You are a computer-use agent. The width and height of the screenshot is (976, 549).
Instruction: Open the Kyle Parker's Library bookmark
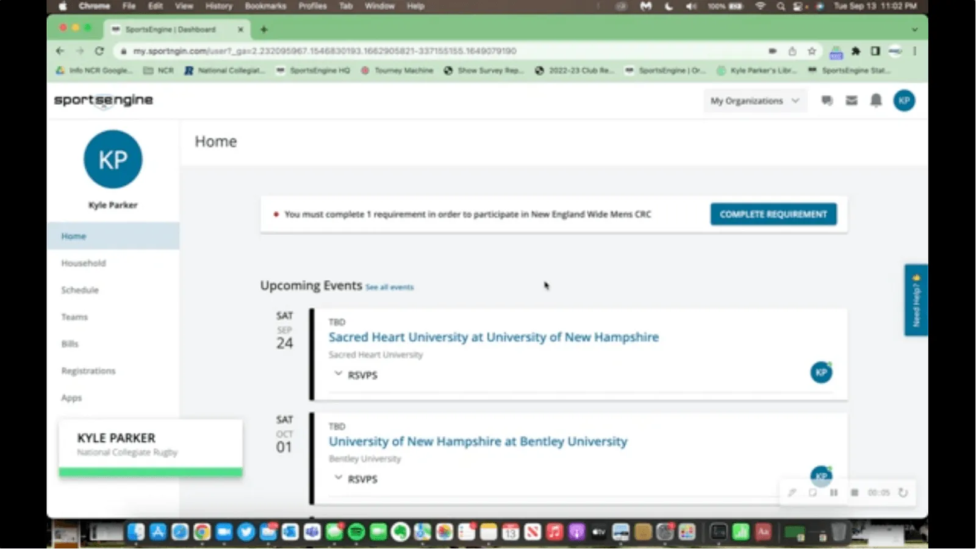(757, 71)
